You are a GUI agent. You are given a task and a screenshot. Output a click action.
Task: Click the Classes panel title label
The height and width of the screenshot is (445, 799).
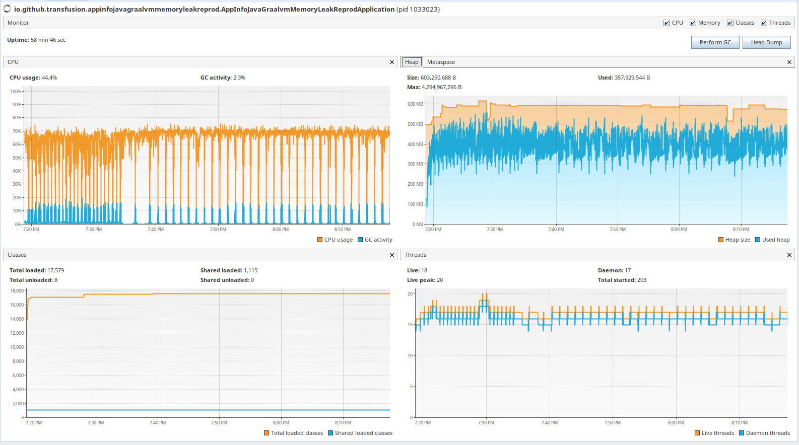click(17, 255)
